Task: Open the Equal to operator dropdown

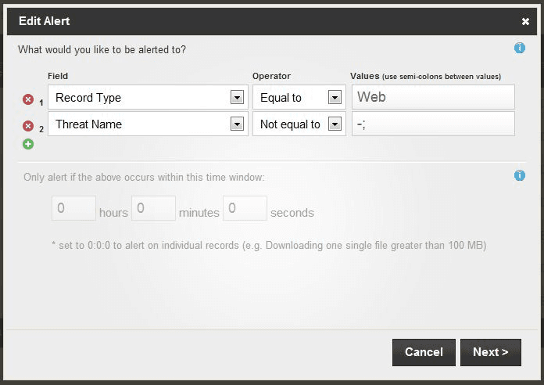Action: (x=299, y=97)
